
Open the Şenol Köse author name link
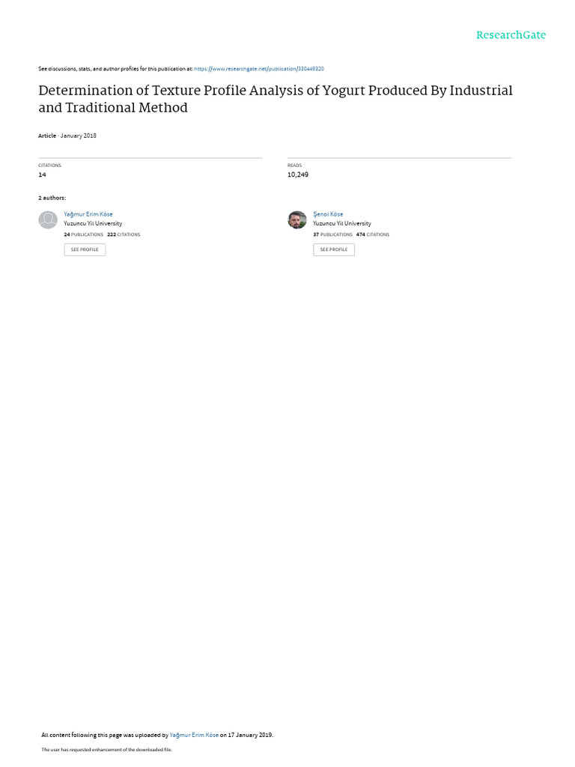pyautogui.click(x=328, y=214)
